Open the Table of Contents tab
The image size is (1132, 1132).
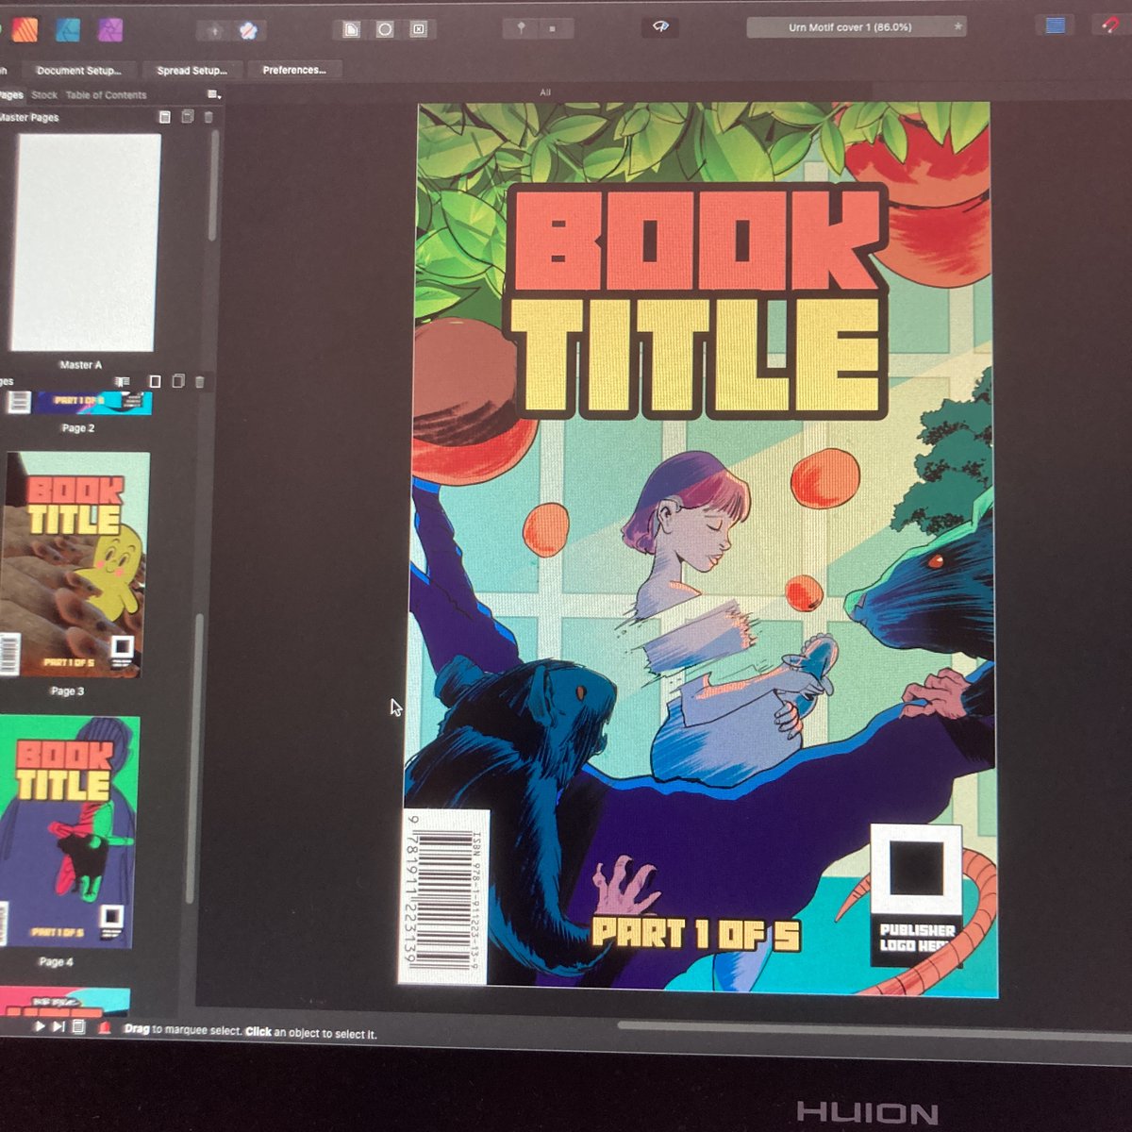[x=106, y=95]
